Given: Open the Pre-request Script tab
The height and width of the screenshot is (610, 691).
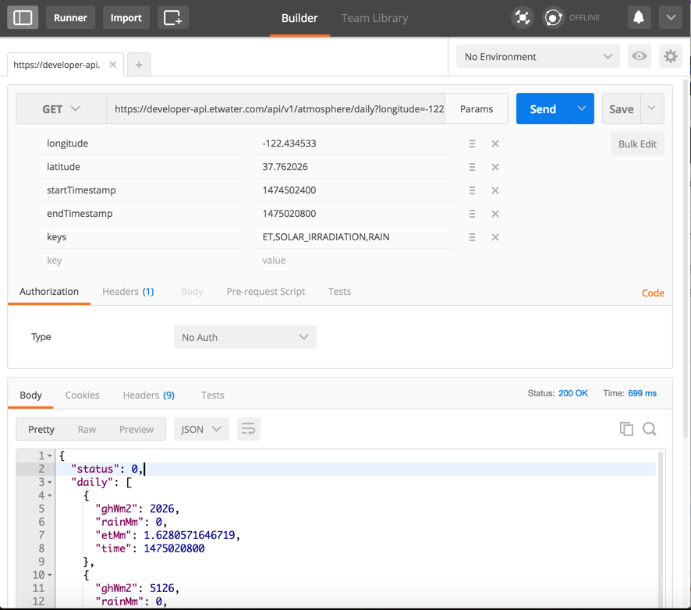Looking at the screenshot, I should point(265,292).
